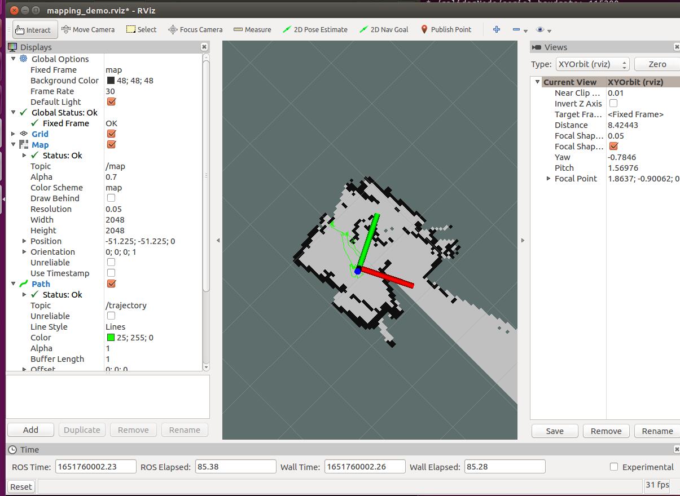This screenshot has height=496, width=680.
Task: Enable the Experimental time checkbox
Action: (x=614, y=467)
